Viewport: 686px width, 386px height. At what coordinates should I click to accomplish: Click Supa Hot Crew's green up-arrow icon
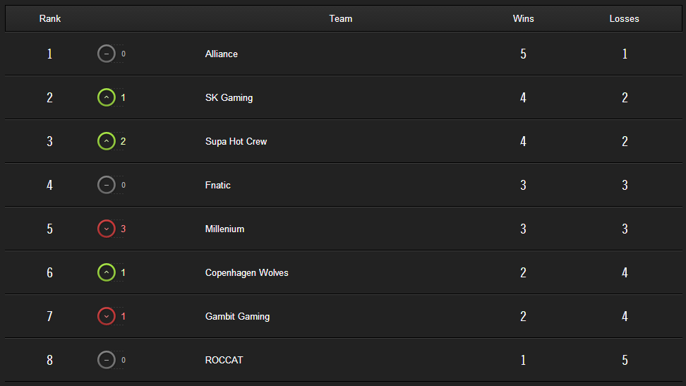pos(107,141)
